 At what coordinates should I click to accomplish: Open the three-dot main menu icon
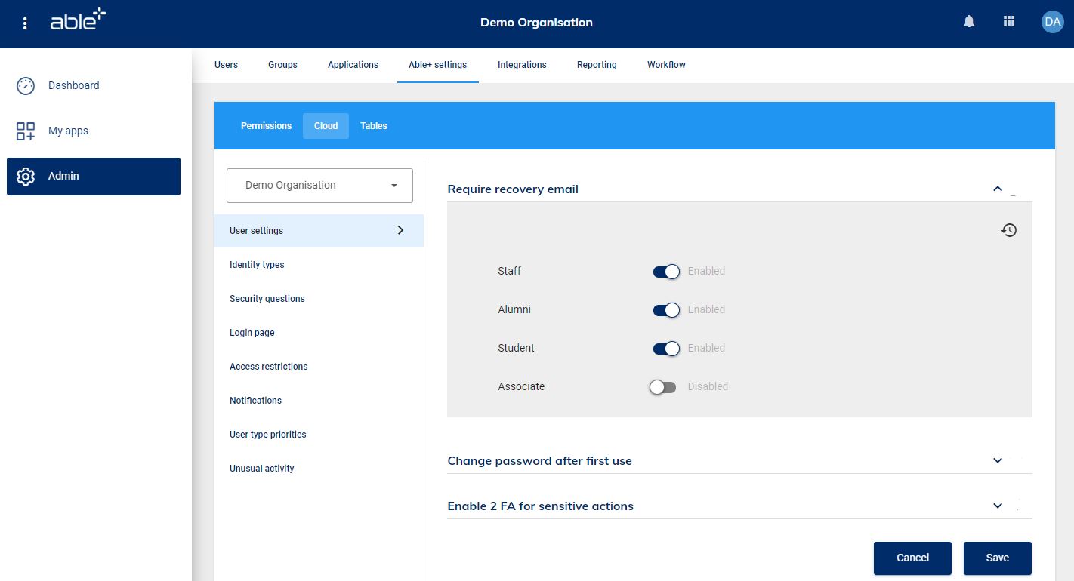coord(25,23)
